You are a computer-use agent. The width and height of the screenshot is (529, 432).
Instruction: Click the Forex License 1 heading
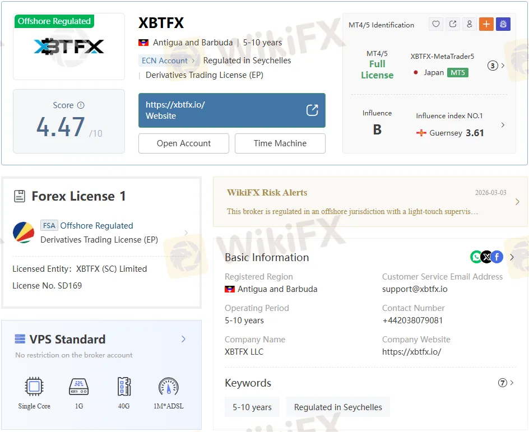[x=78, y=196]
